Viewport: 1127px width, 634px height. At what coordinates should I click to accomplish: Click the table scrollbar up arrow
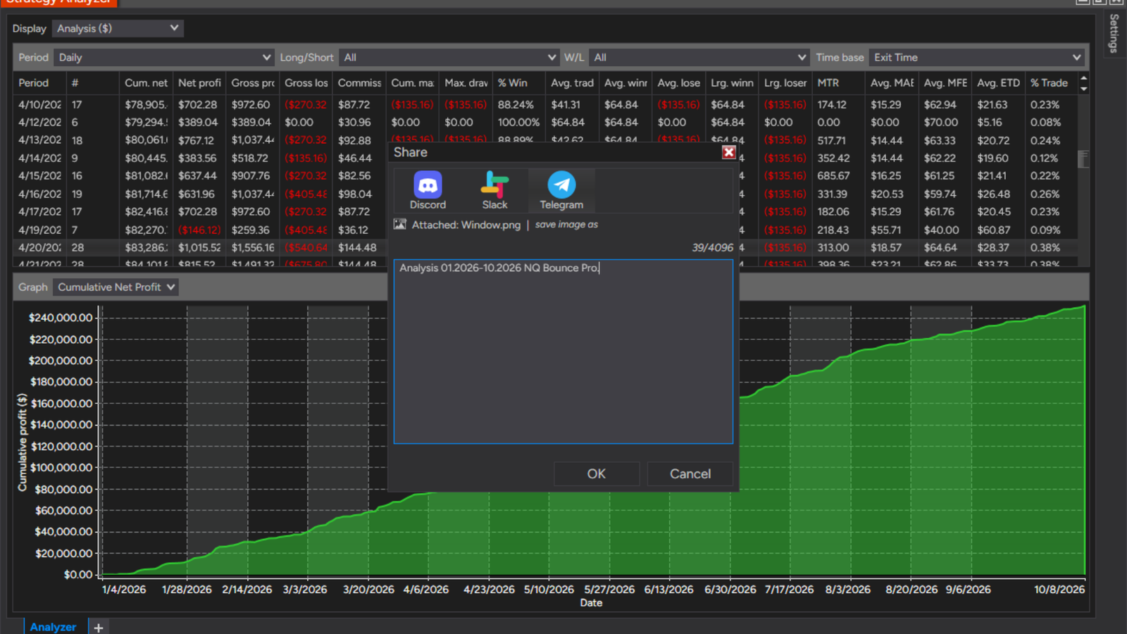pos(1083,78)
